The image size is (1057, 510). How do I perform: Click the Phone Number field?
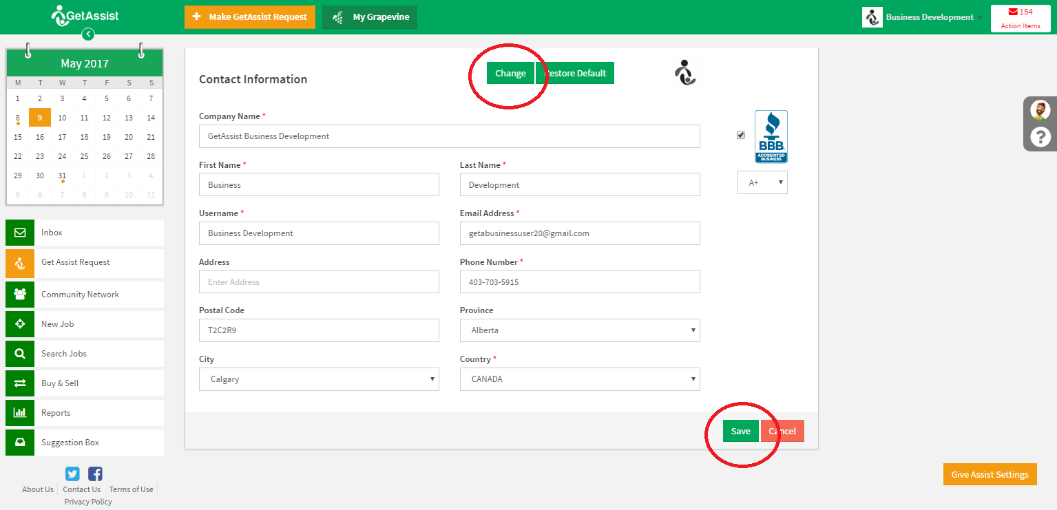(x=580, y=281)
